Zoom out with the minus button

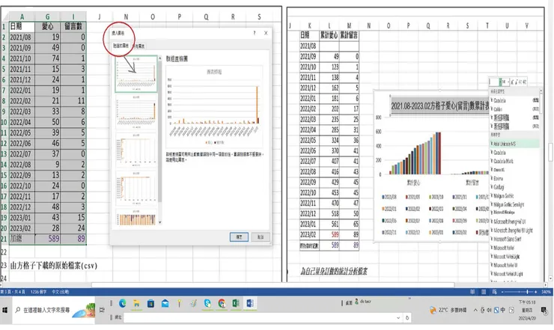502,292
